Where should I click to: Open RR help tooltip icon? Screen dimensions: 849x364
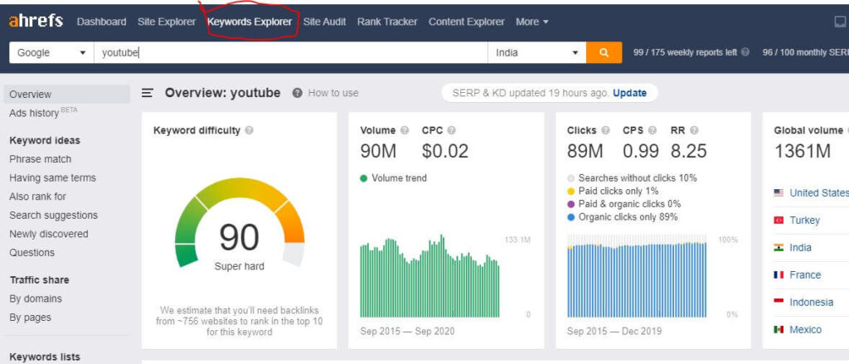tap(694, 130)
